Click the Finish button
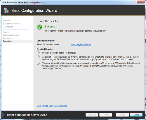 (122, 115)
